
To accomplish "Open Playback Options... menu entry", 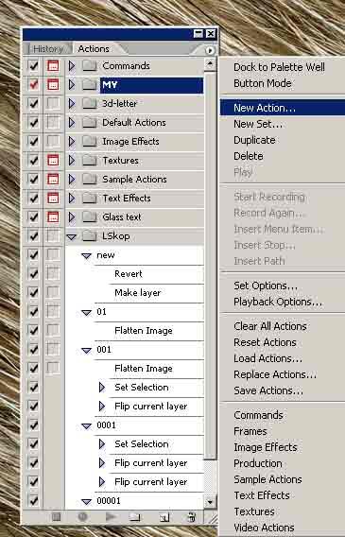I will (x=283, y=302).
